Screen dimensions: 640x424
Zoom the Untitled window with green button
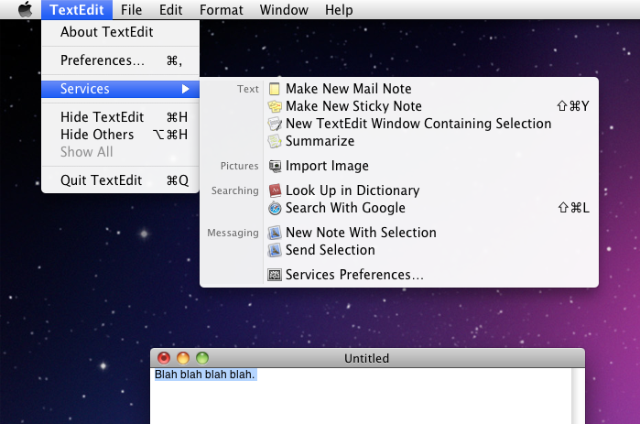tap(202, 358)
